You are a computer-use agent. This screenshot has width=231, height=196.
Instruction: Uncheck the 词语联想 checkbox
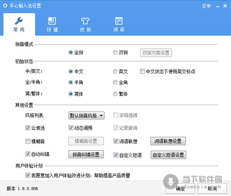[116, 141]
